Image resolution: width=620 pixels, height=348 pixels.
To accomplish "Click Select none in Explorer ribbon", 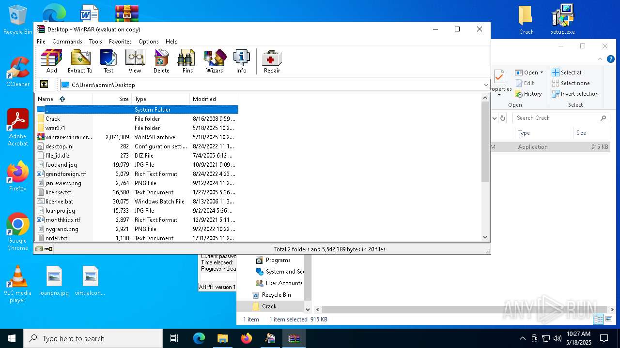I will tap(571, 83).
